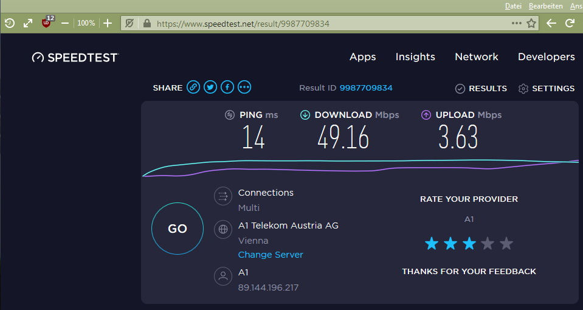Image resolution: width=583 pixels, height=310 pixels.
Task: Click the ping icon beside PING ms
Action: [x=230, y=115]
